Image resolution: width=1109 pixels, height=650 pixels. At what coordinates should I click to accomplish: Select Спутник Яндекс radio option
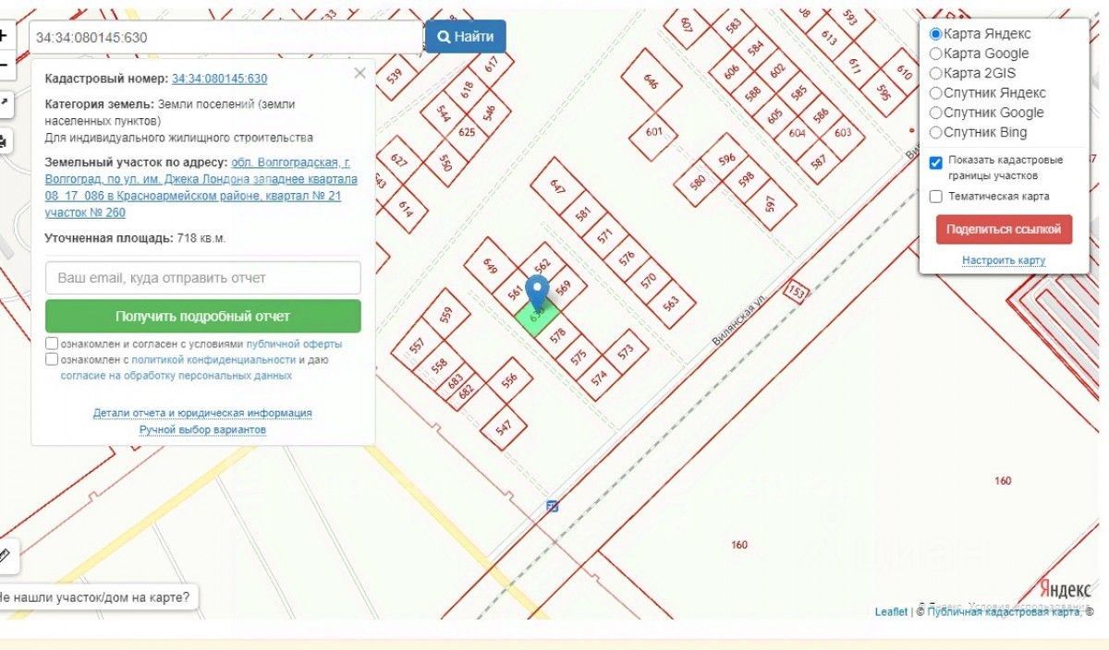pos(935,92)
